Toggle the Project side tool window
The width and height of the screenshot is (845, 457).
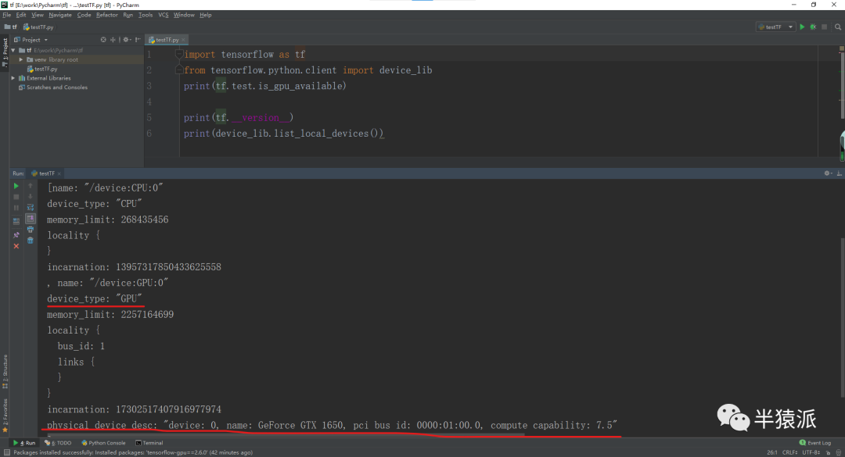(5, 52)
